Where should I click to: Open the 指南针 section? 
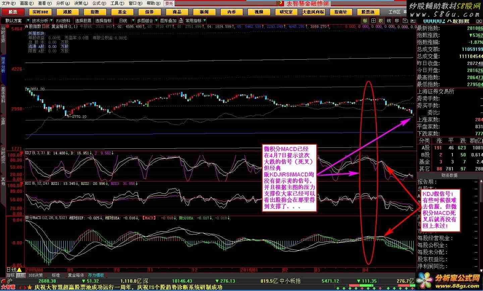[x=341, y=12]
